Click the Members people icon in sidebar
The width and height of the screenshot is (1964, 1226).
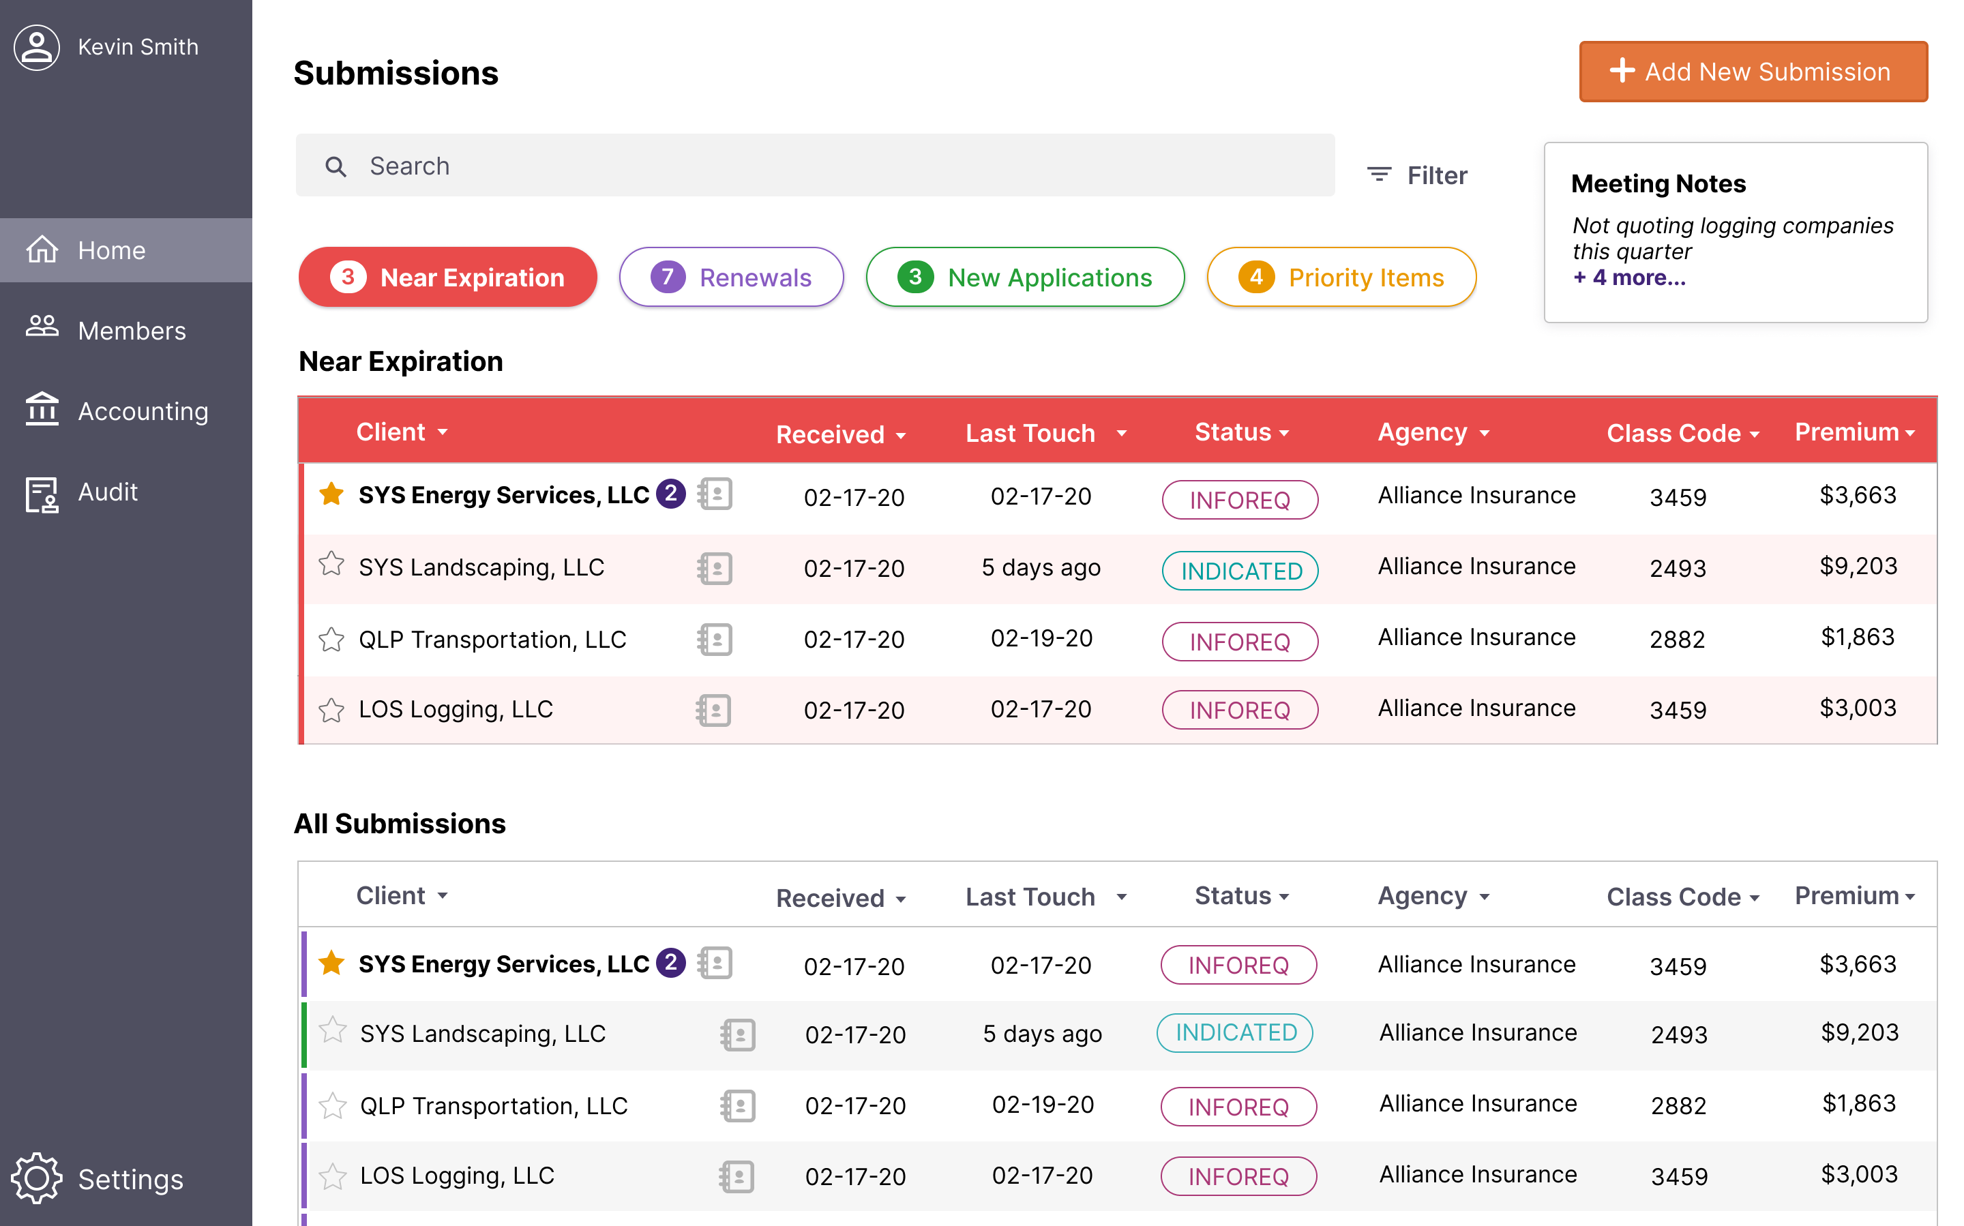(42, 327)
